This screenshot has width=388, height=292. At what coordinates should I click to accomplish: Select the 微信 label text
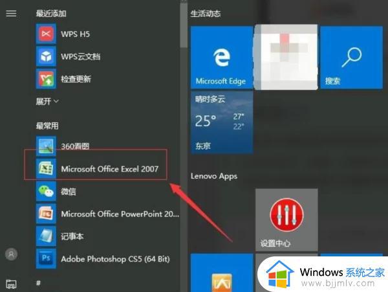(69, 192)
